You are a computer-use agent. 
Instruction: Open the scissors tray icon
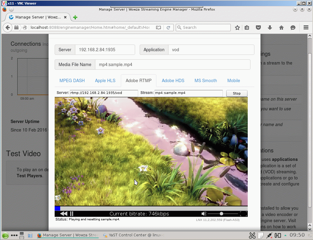point(252,235)
